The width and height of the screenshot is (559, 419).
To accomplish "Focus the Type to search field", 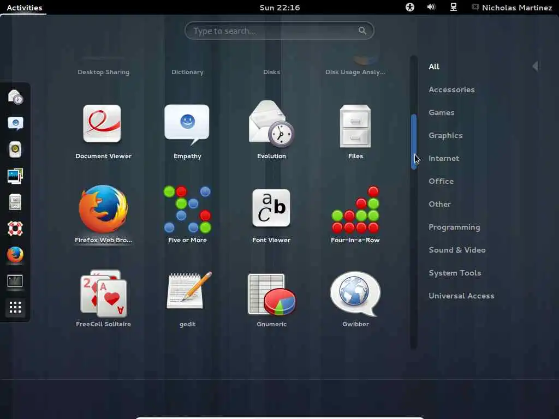I will point(279,31).
